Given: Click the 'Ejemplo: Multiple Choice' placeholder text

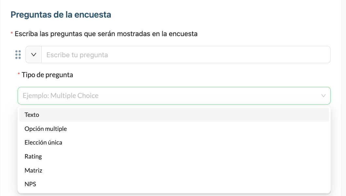Looking at the screenshot, I should point(61,96).
